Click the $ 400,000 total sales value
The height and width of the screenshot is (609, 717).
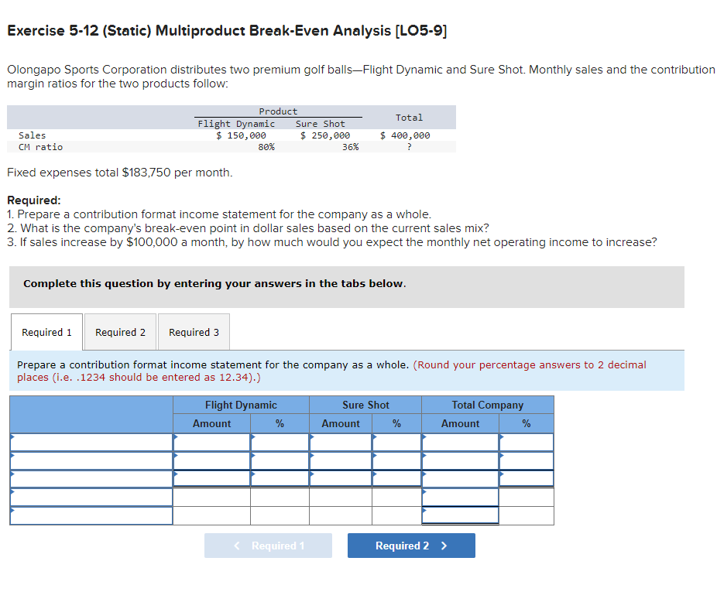405,135
